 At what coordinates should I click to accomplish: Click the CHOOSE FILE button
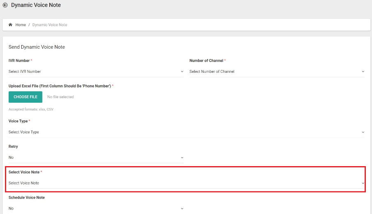pos(25,97)
